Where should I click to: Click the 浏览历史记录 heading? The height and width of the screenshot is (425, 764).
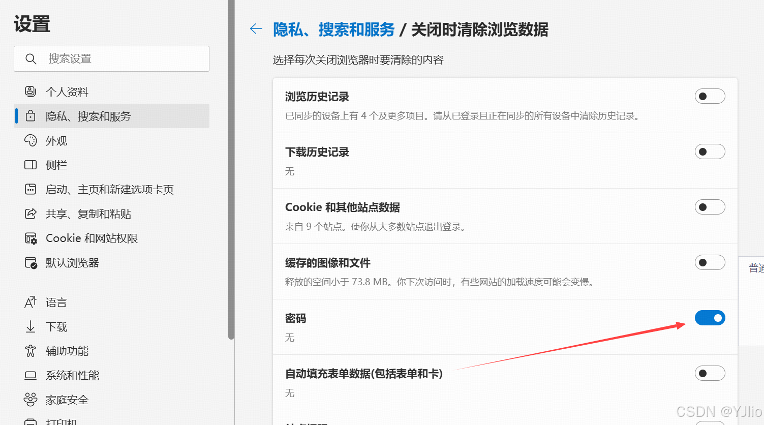pyautogui.click(x=317, y=97)
